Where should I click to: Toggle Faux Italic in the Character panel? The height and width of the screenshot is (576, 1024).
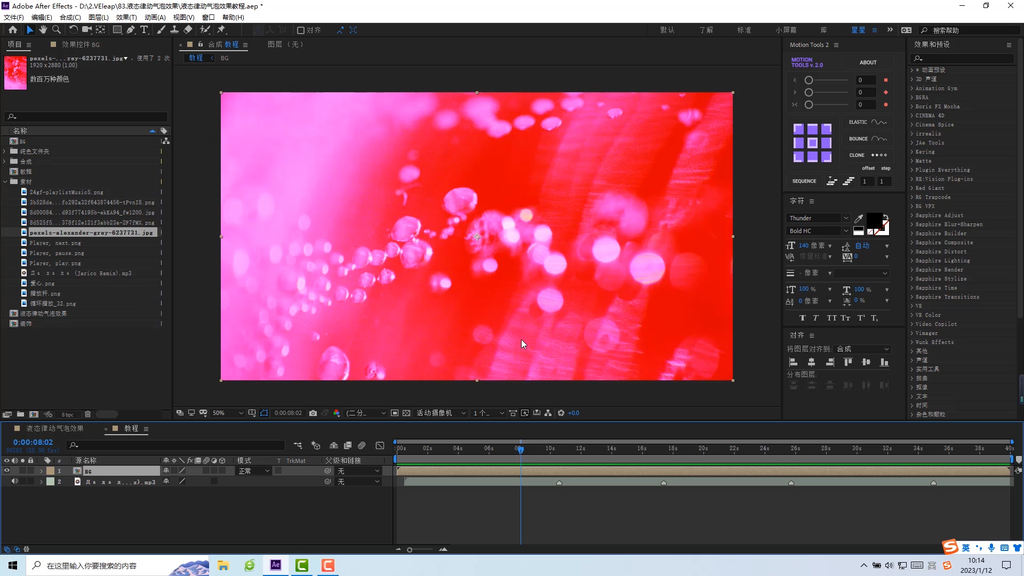[x=815, y=318]
